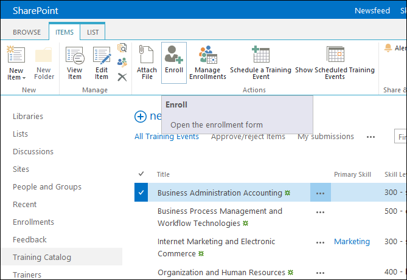Uncheck the Business Administration Accounting row checkbox
This screenshot has height=280, width=407.
click(x=141, y=193)
